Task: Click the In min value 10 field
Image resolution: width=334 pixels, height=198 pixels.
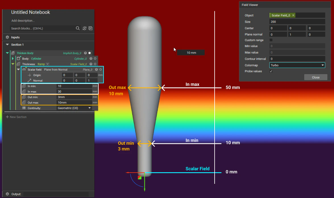Action: (x=74, y=86)
